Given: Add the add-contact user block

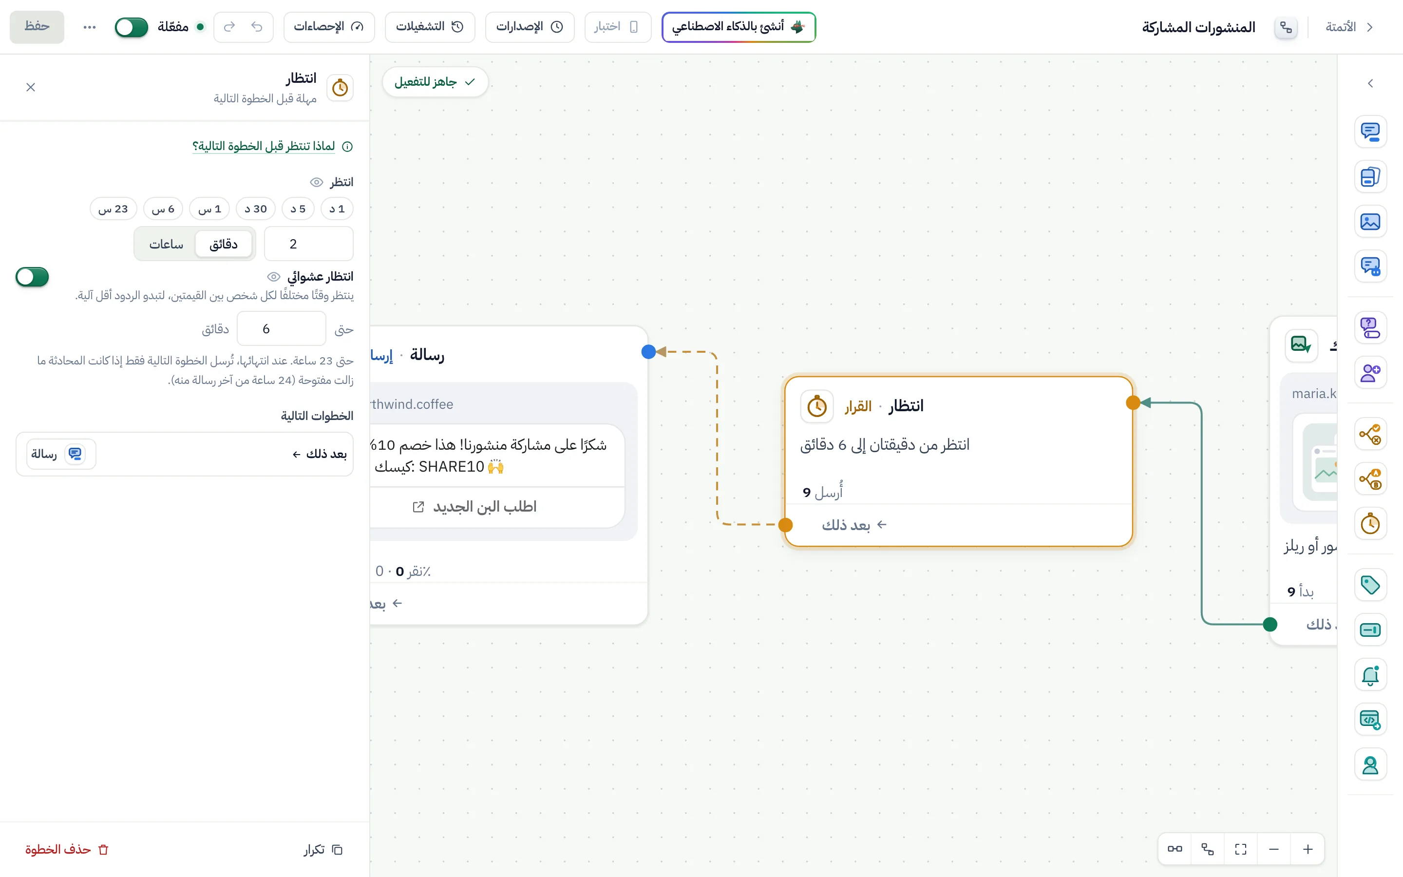Looking at the screenshot, I should (1370, 372).
